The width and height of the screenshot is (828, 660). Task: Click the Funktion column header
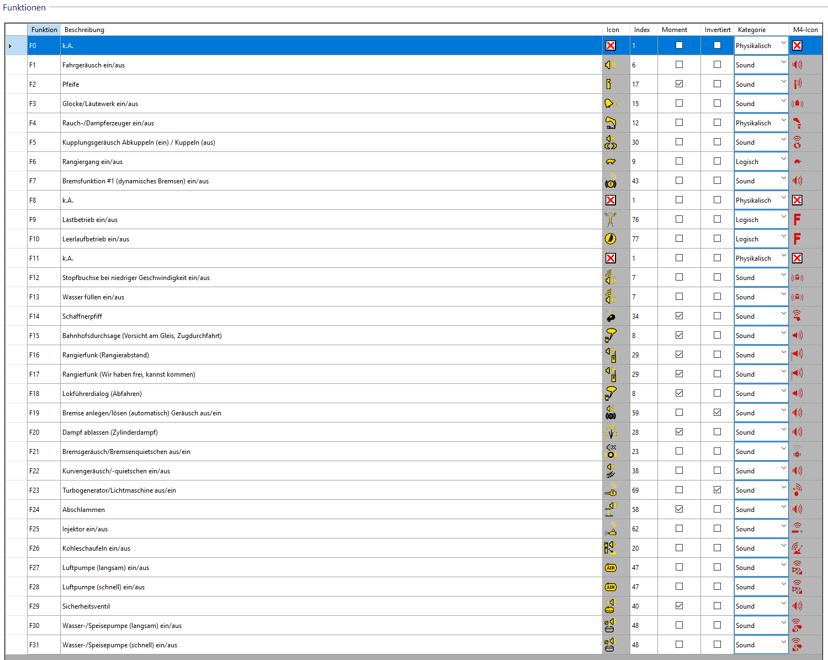(44, 30)
